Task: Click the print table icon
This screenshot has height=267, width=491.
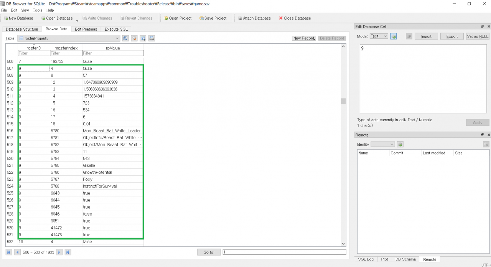Action: pos(152,38)
